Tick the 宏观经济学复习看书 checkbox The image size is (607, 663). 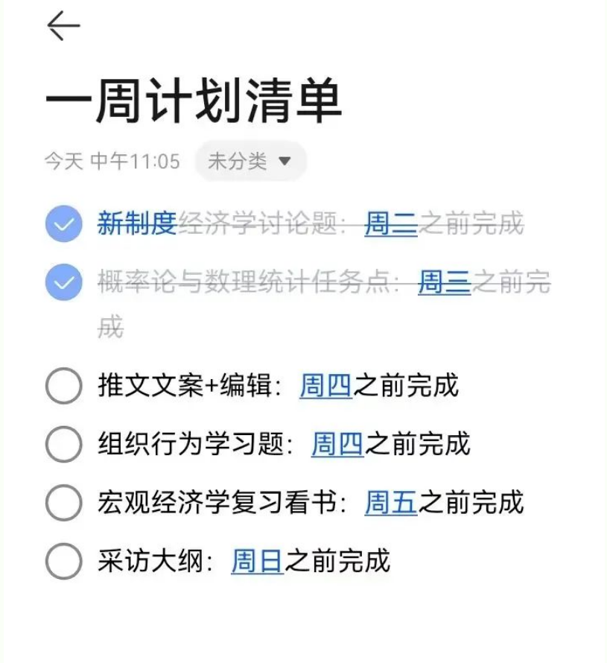(x=63, y=503)
